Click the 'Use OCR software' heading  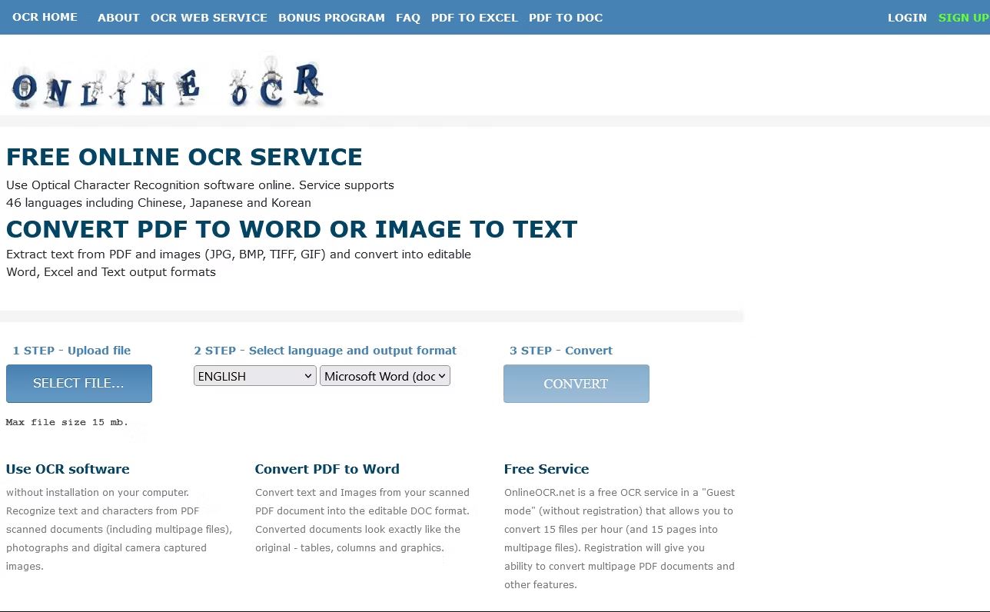[68, 469]
